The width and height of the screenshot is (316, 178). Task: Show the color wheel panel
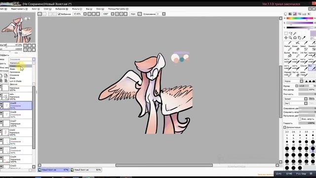[x=285, y=14]
